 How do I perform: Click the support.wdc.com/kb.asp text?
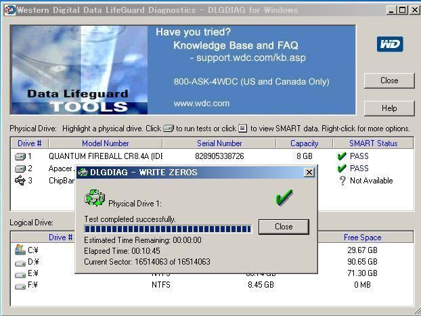pyautogui.click(x=251, y=58)
